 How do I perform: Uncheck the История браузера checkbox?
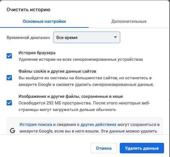[9, 56]
